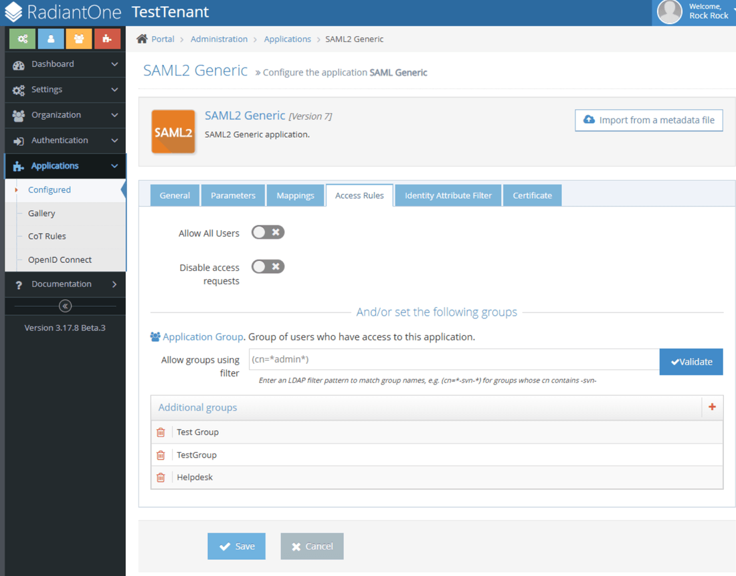This screenshot has height=576, width=736.
Task: Click the user avatar picture
Action: 669,11
